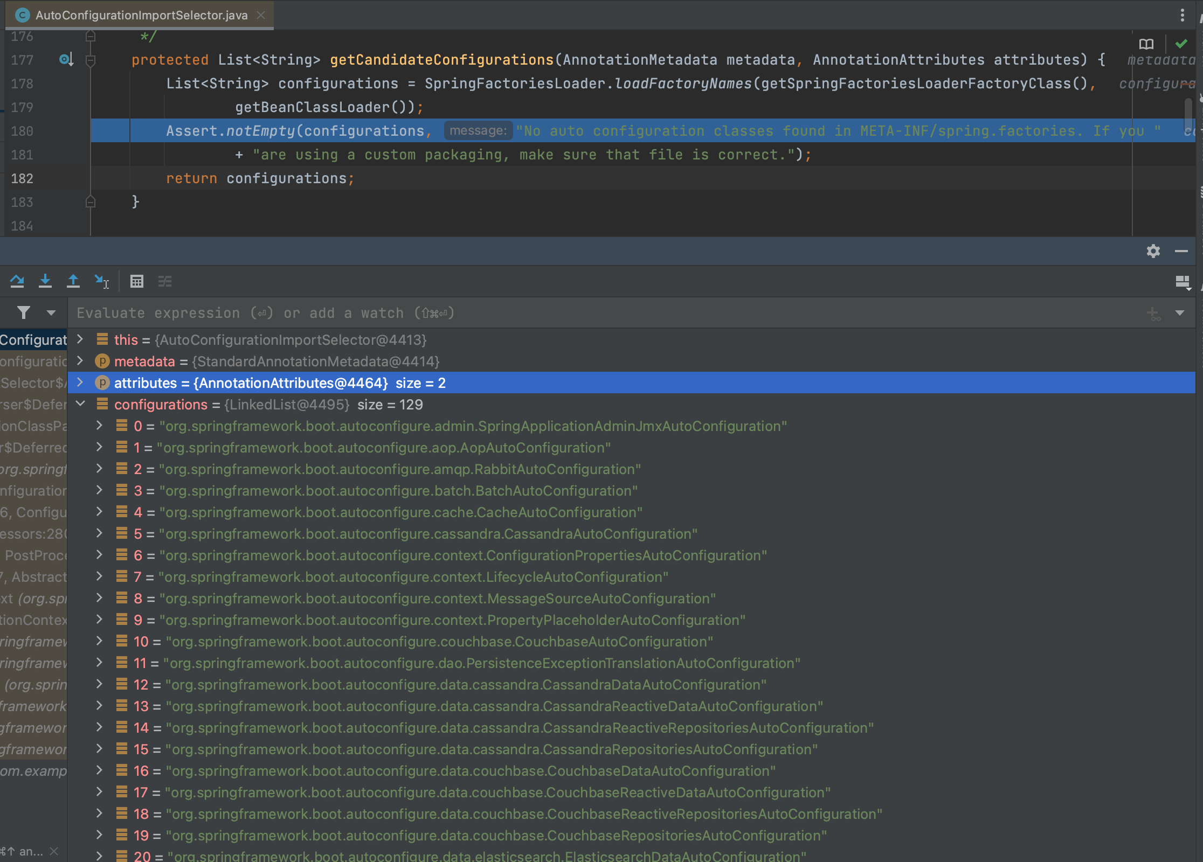Select the AopAutoConfiguration list entry
This screenshot has height=862, width=1203.
[386, 448]
